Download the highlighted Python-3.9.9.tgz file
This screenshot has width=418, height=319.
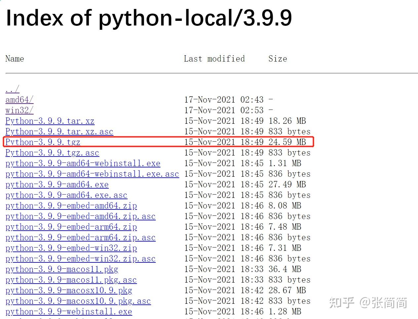point(42,142)
